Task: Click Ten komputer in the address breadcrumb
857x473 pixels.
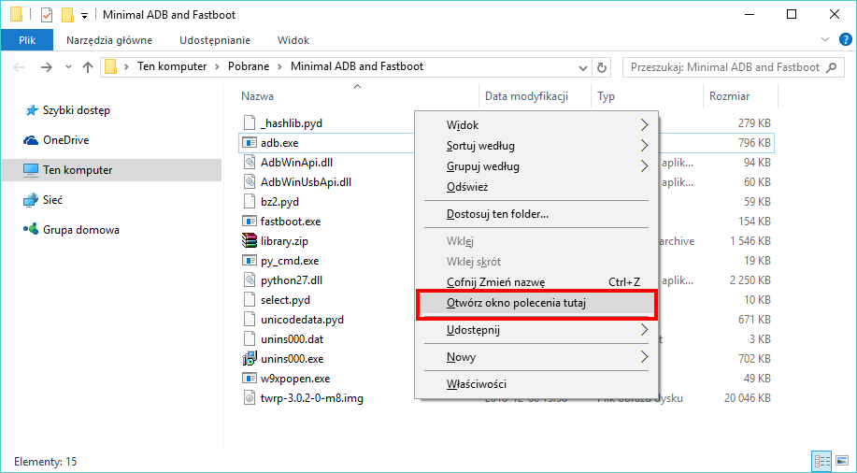Action: pyautogui.click(x=172, y=66)
